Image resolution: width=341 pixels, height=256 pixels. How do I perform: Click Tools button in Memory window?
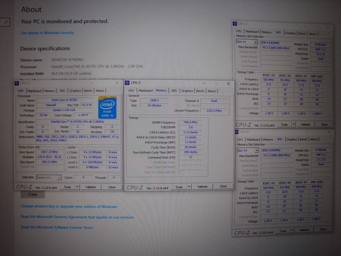[179, 187]
